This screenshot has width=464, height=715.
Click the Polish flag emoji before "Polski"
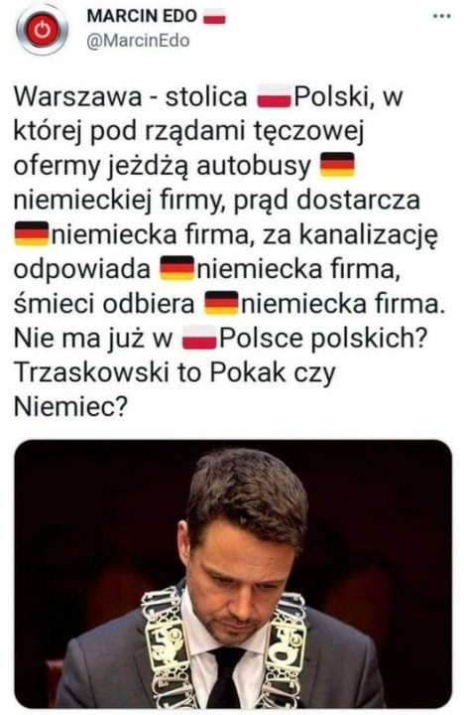274,96
